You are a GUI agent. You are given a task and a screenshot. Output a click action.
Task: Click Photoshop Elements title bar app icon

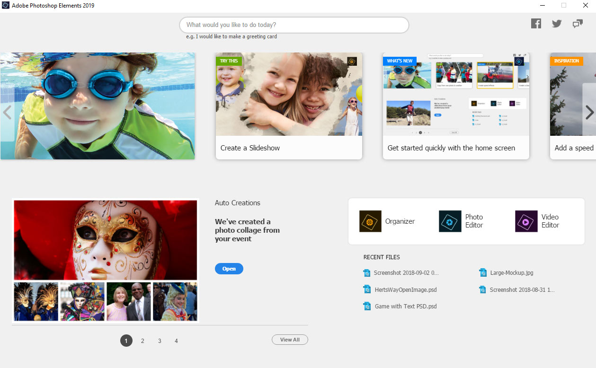pos(6,5)
